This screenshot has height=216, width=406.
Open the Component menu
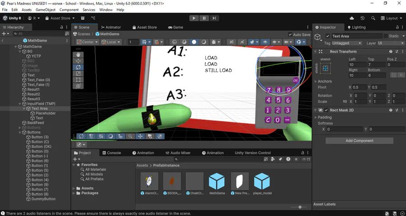point(69,10)
